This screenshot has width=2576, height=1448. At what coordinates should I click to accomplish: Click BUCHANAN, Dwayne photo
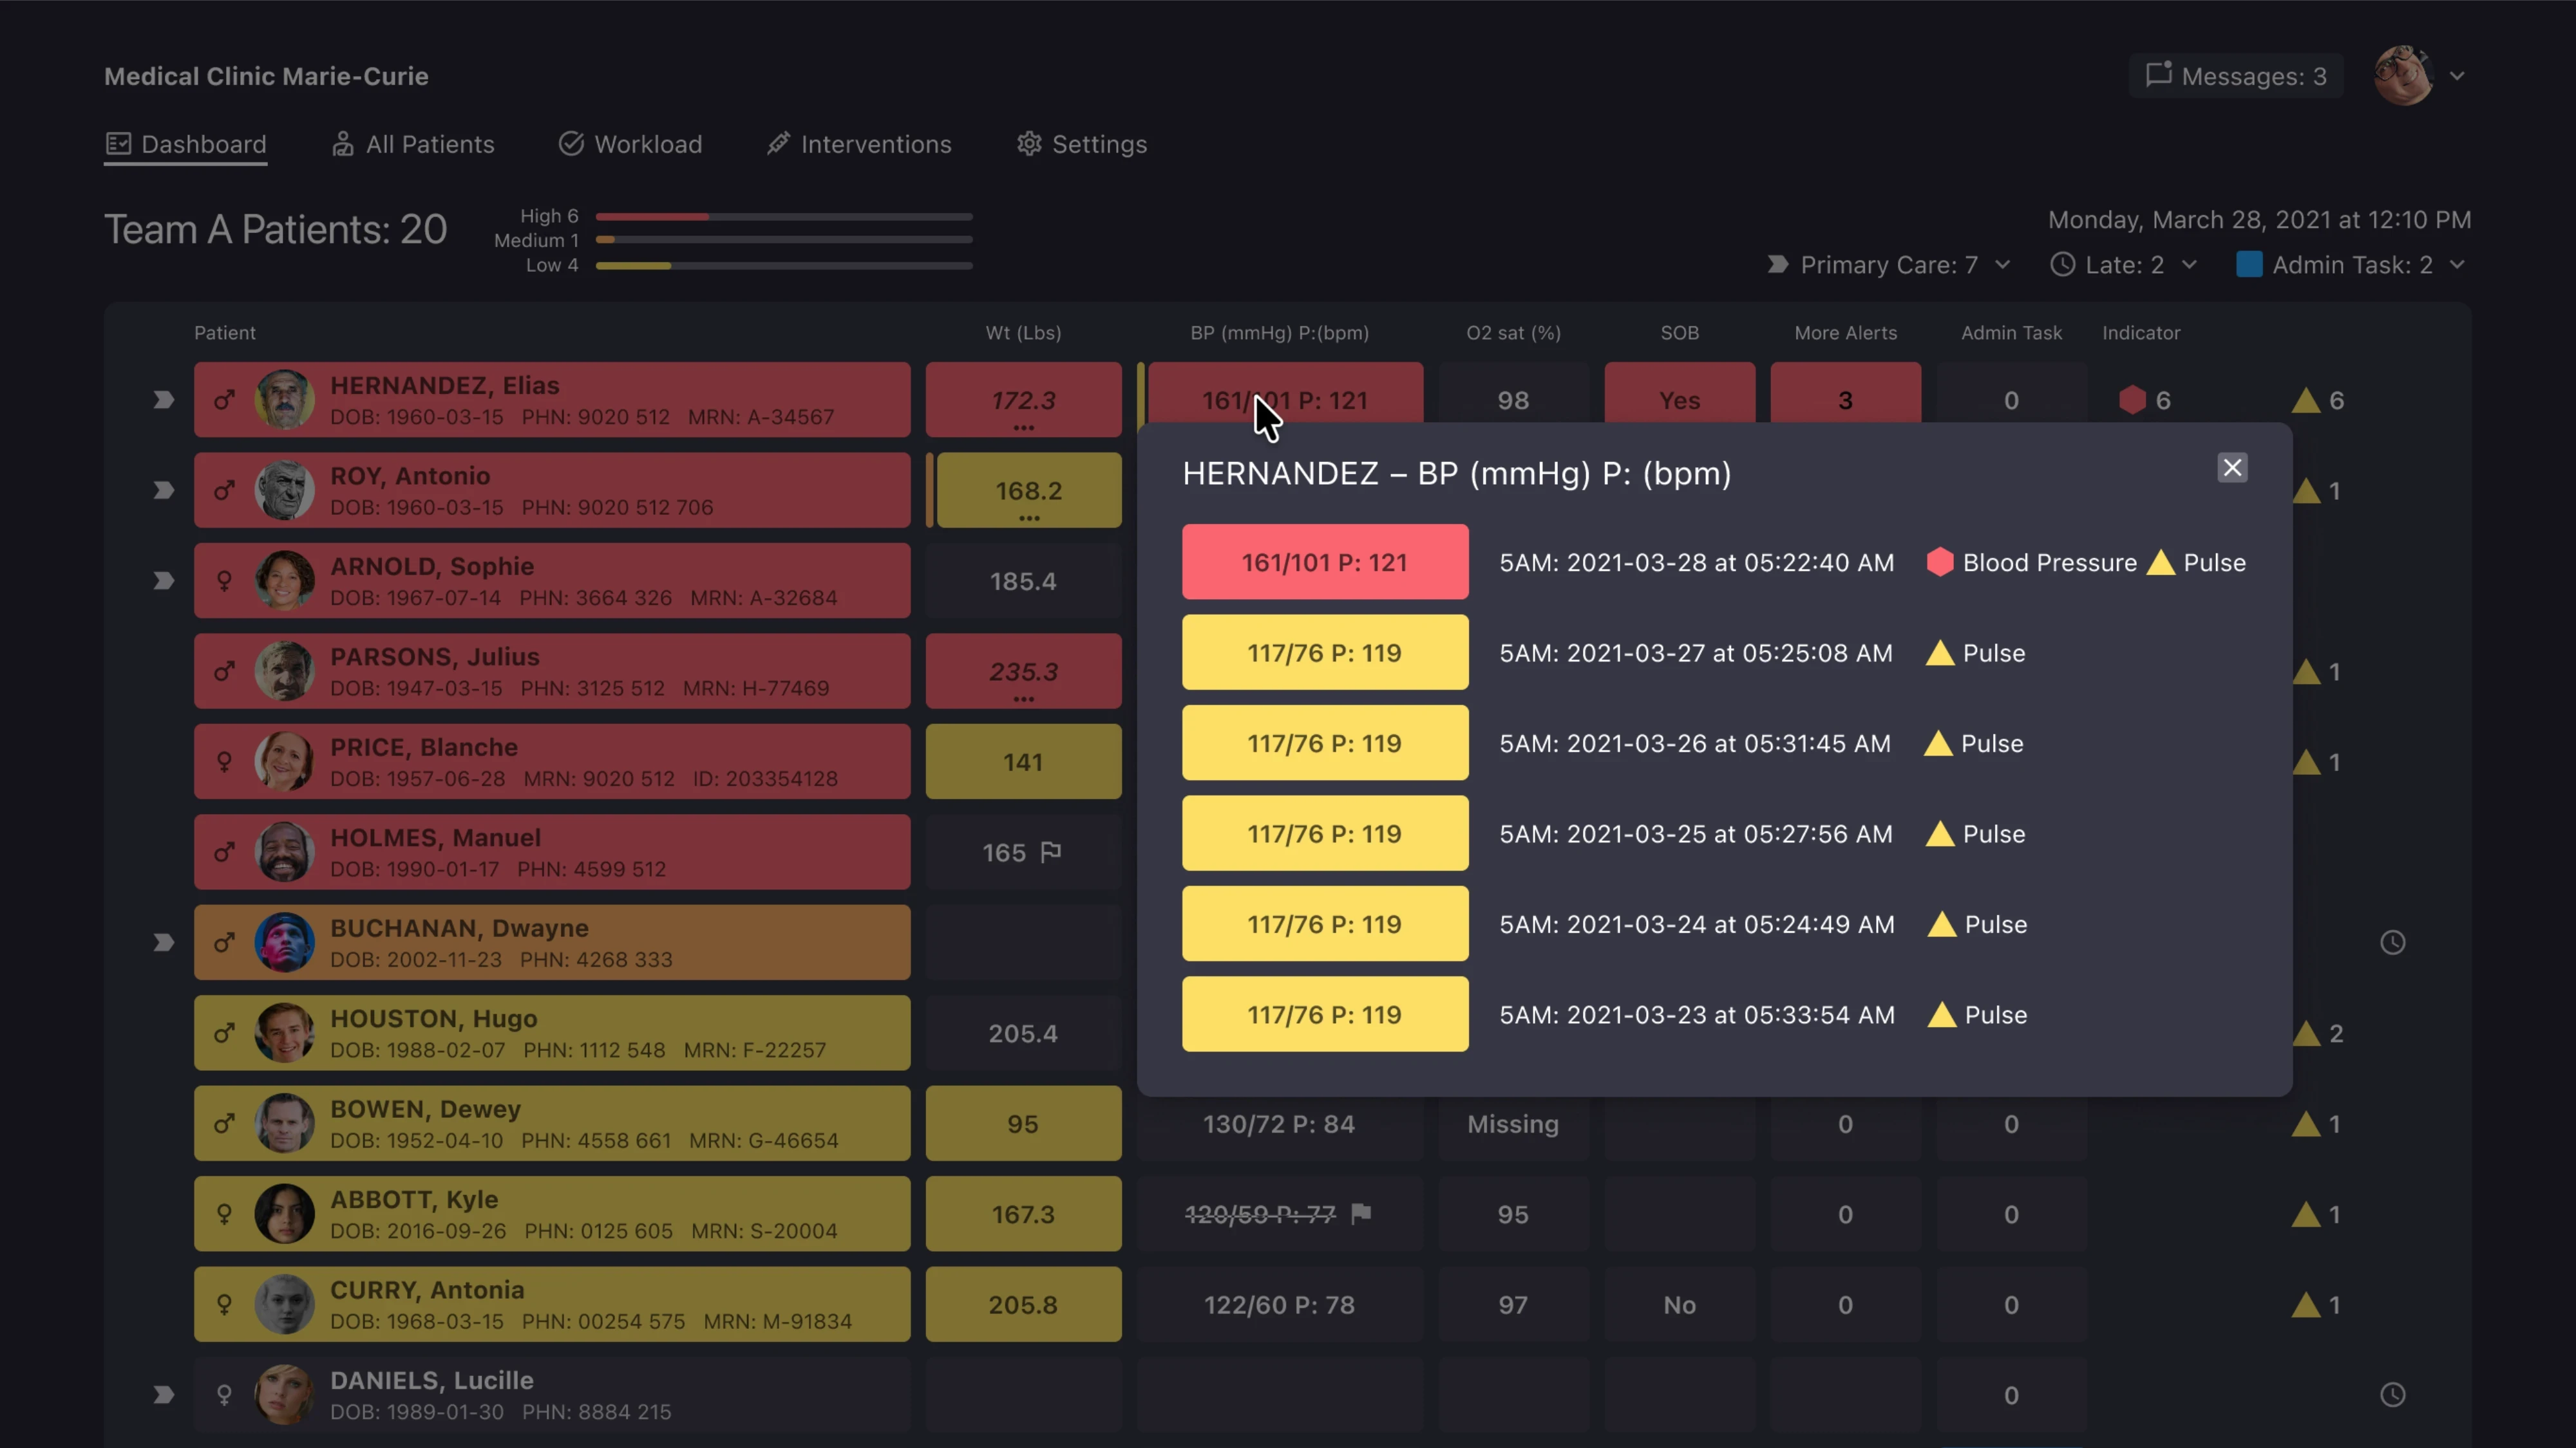[284, 942]
